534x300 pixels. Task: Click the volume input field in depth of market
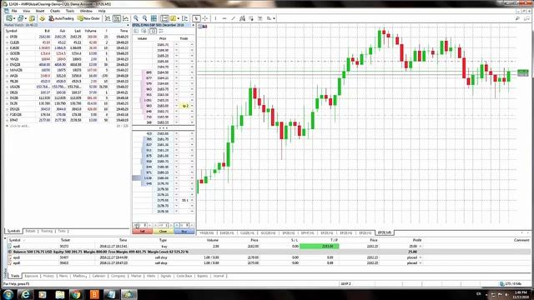(163, 225)
